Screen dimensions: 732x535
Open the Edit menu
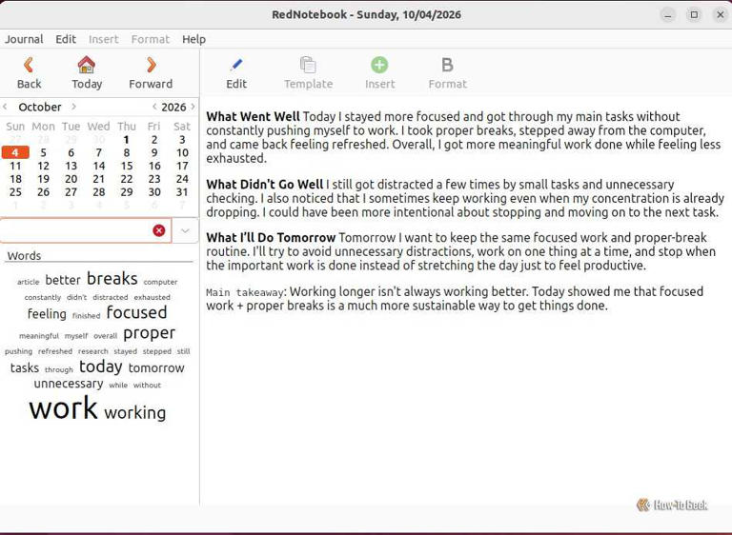66,39
